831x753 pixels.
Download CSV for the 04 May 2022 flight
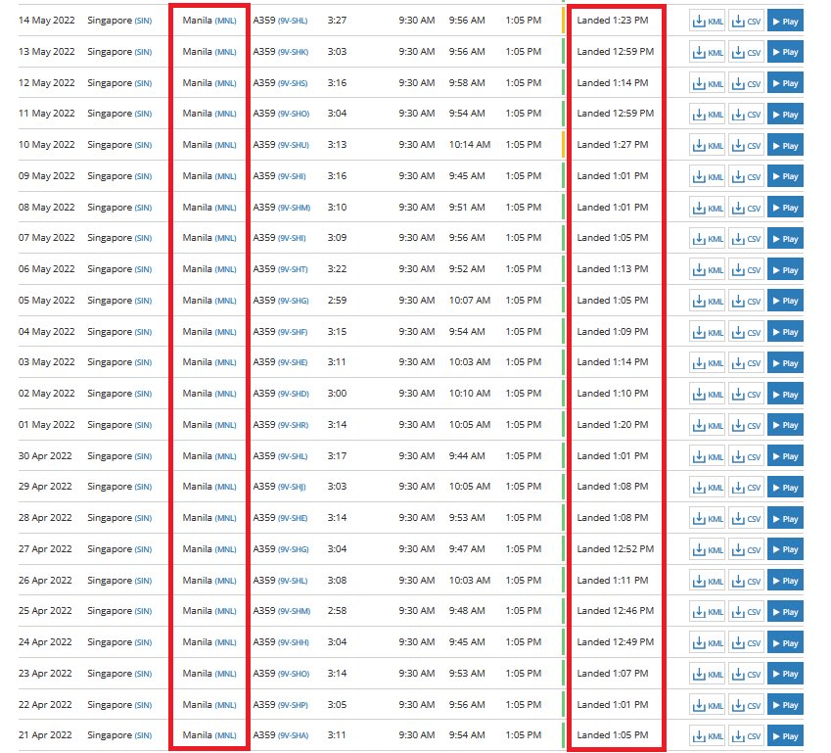coord(746,332)
